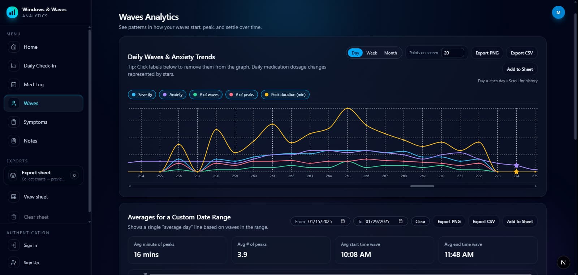Click the From date field 01/15/2025
This screenshot has height=275, width=578.
[x=320, y=221]
